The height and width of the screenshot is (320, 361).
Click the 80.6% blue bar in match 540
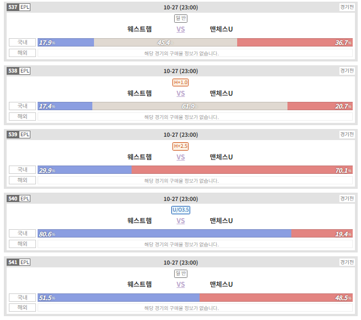tap(165, 234)
